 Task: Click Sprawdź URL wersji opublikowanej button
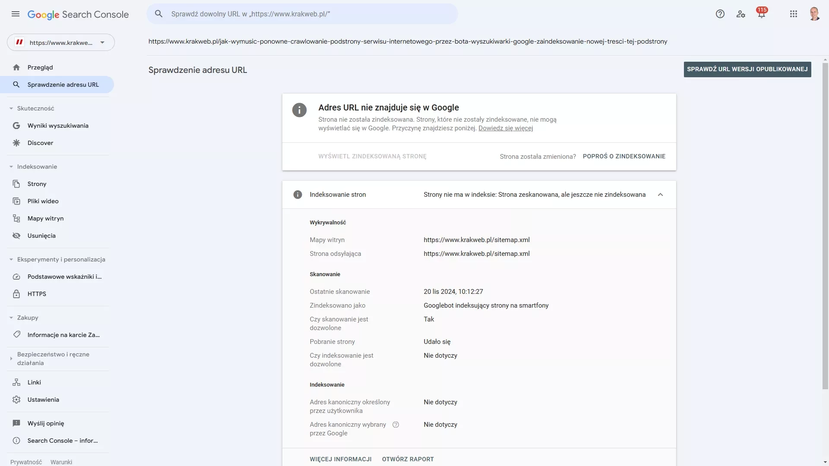point(747,69)
